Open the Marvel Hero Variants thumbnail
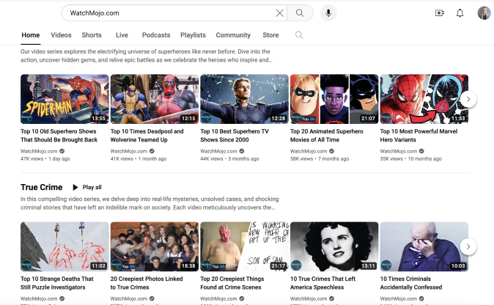The image size is (494, 305). click(x=424, y=99)
